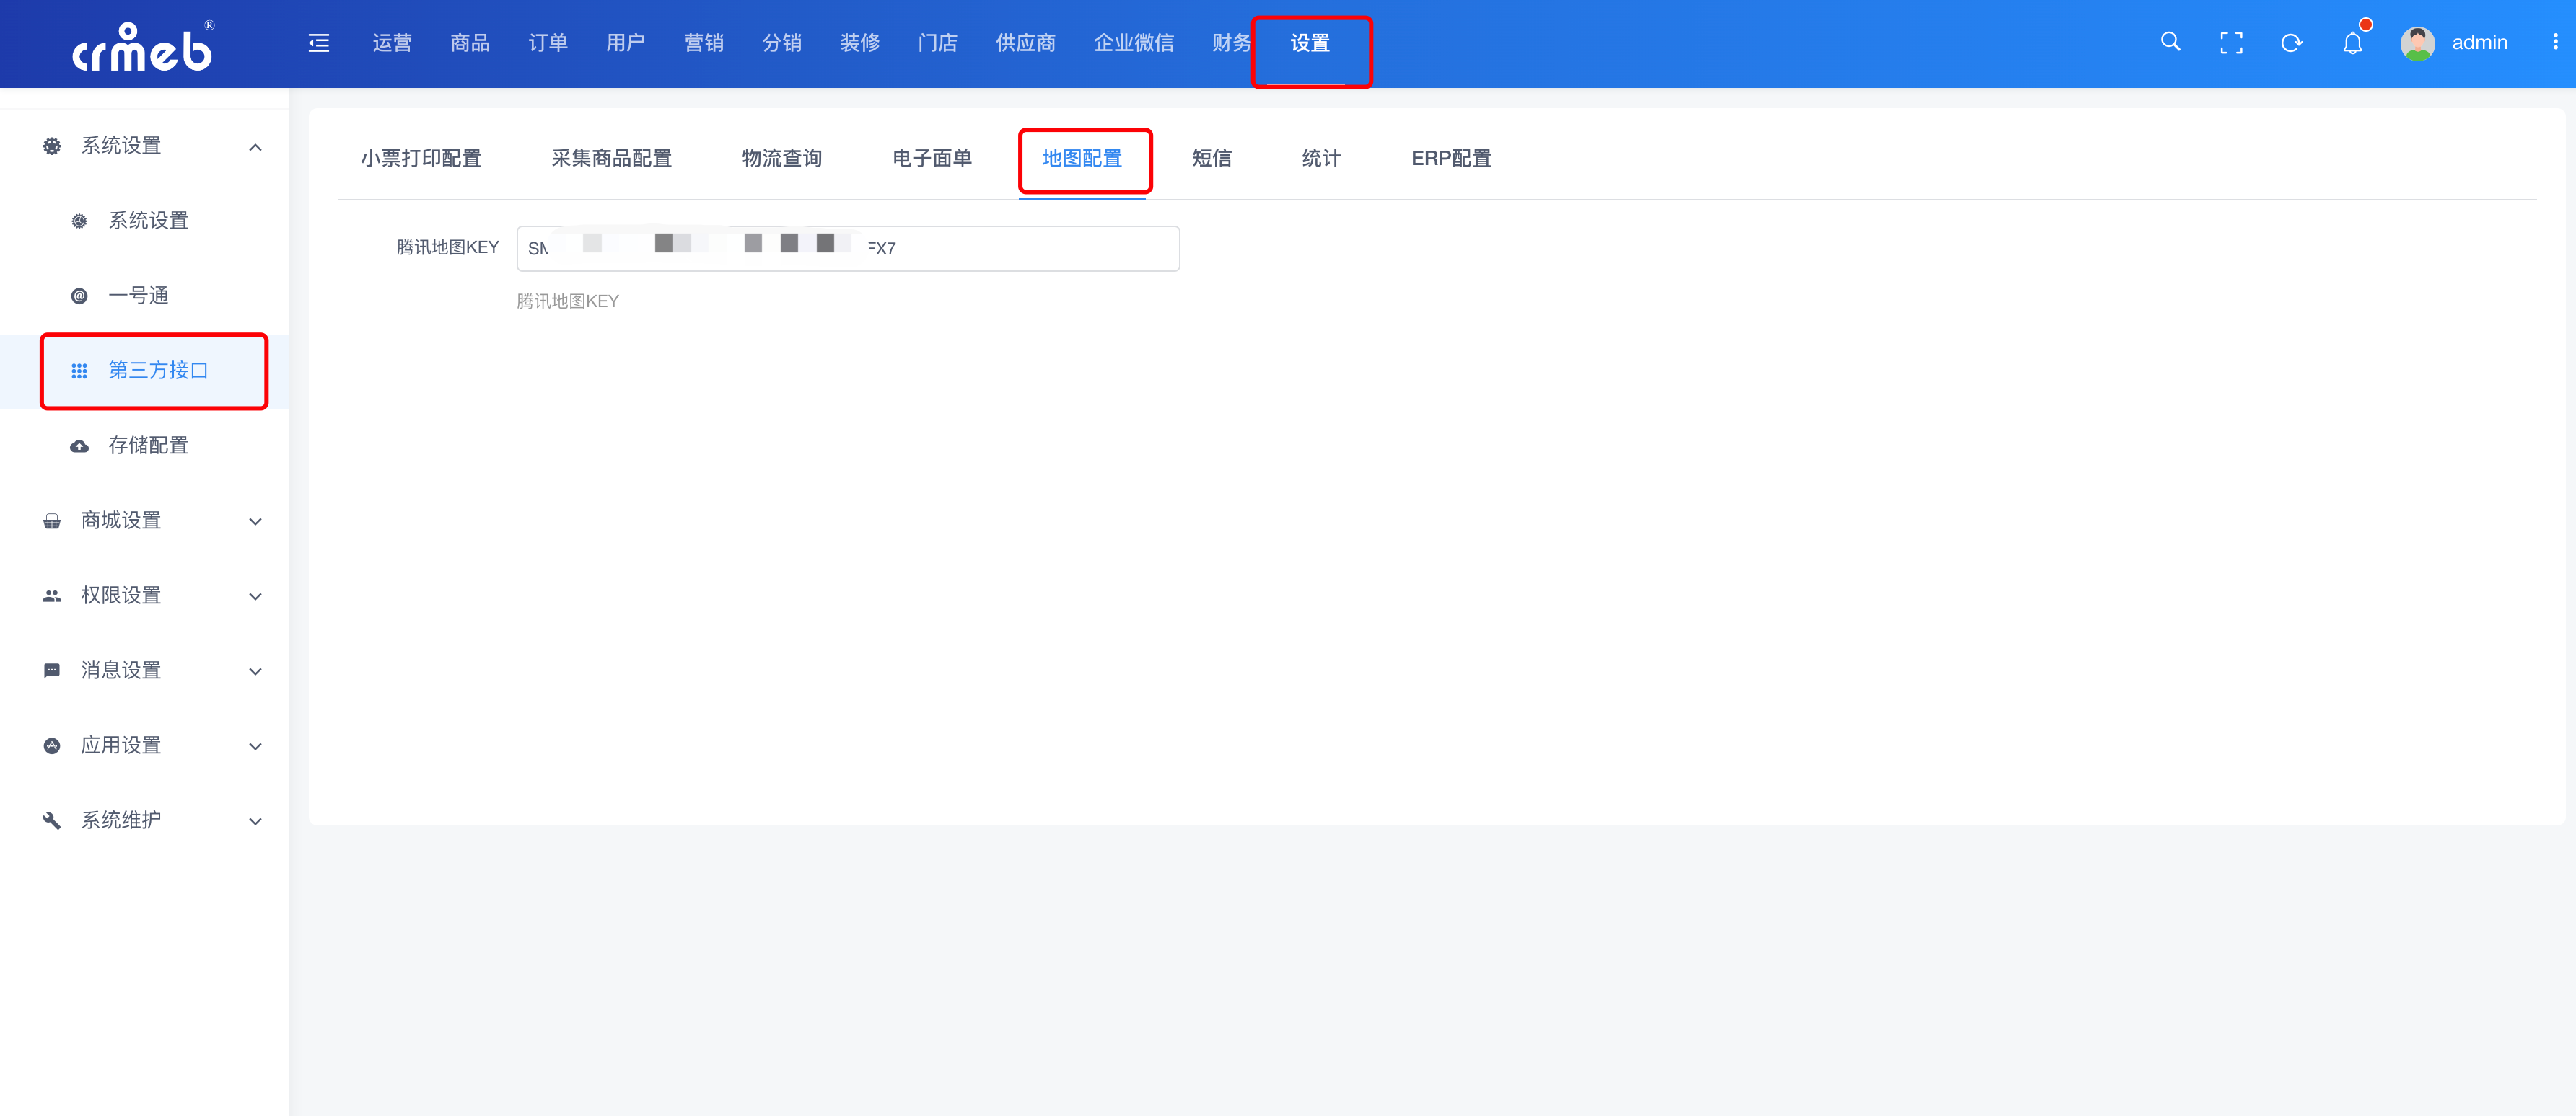This screenshot has height=1116, width=2576.
Task: Switch to the 短信 tab
Action: [x=1211, y=159]
